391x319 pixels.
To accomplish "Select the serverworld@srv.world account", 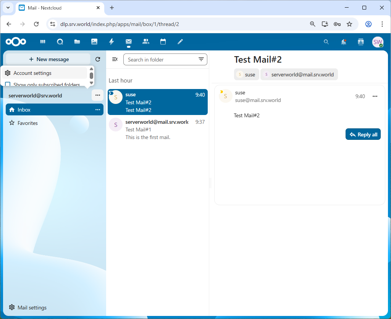I will (x=35, y=96).
